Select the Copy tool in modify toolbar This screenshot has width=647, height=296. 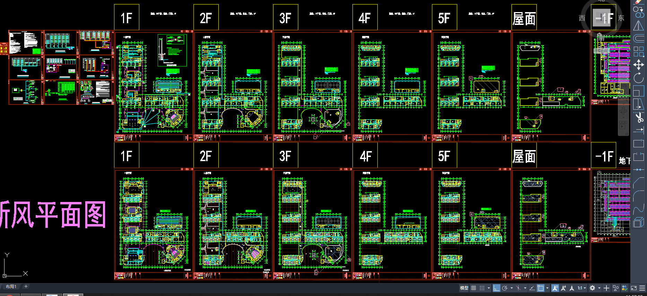click(639, 12)
